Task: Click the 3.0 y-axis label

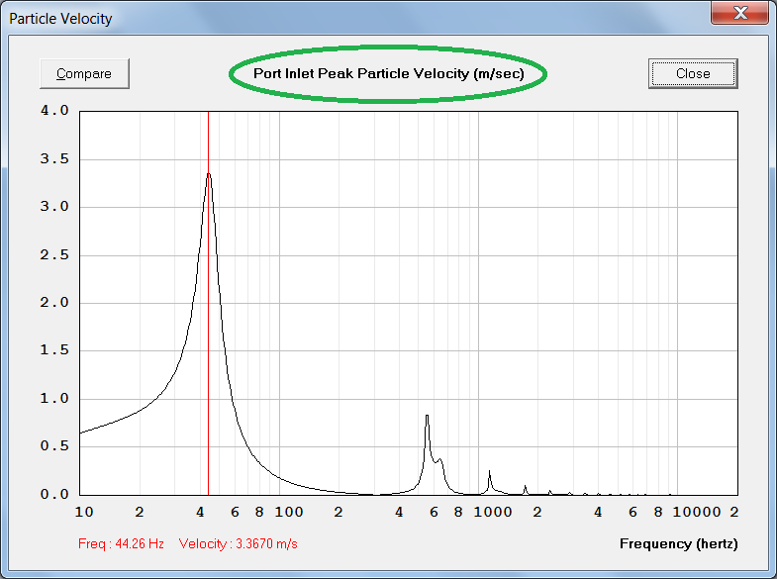Action: (x=54, y=207)
